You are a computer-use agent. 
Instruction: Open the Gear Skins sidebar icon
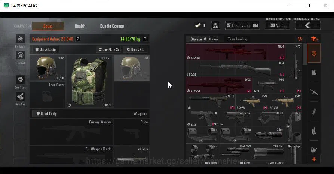[21, 80]
